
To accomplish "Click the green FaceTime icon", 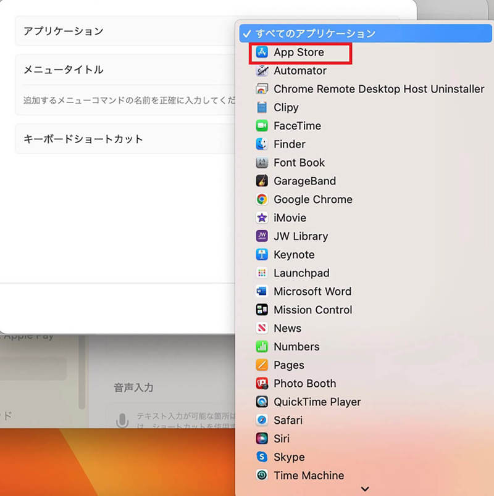I will click(x=262, y=126).
